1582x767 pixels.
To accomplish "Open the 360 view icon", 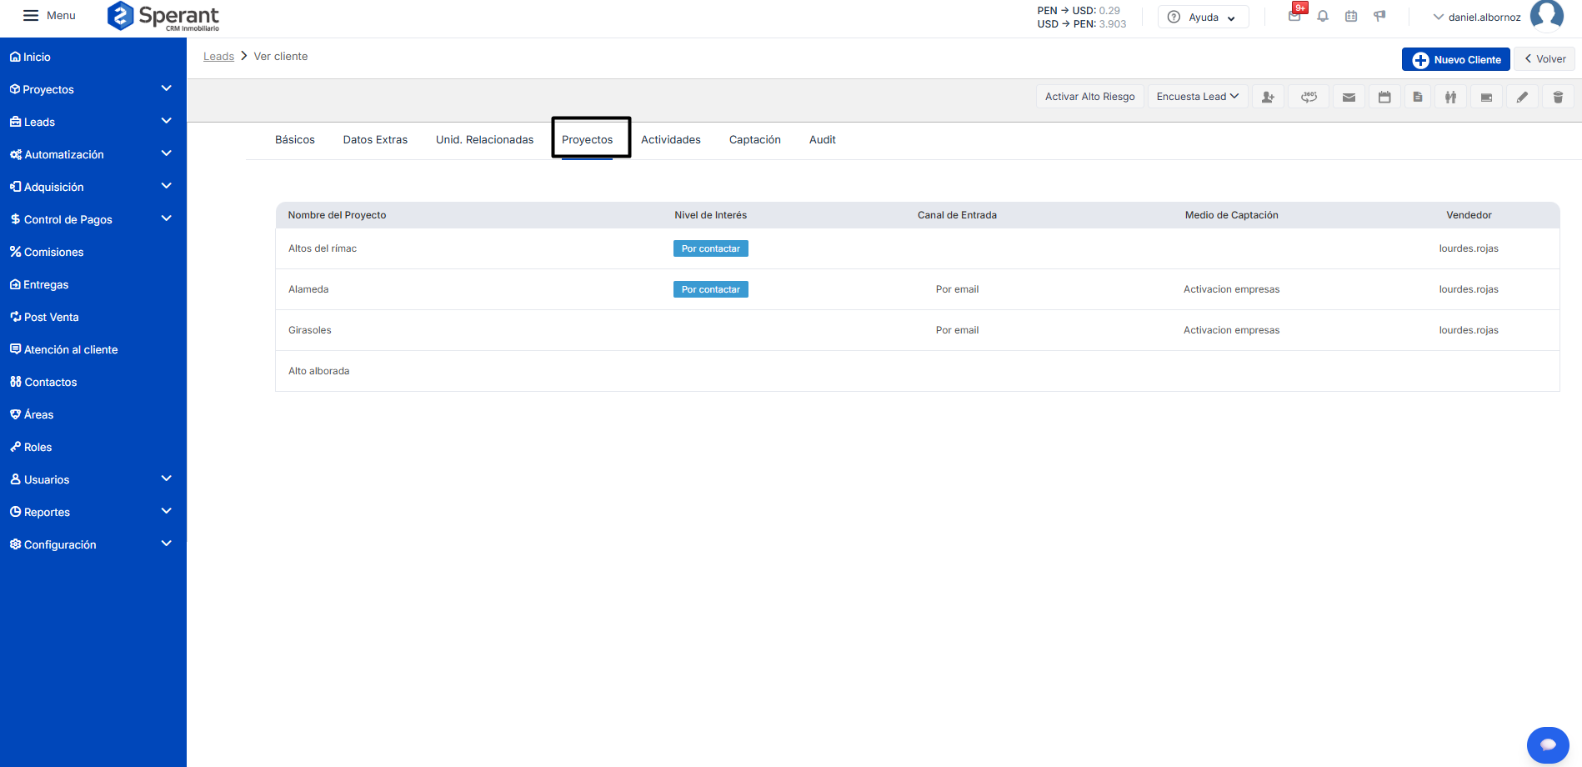I will click(1309, 97).
